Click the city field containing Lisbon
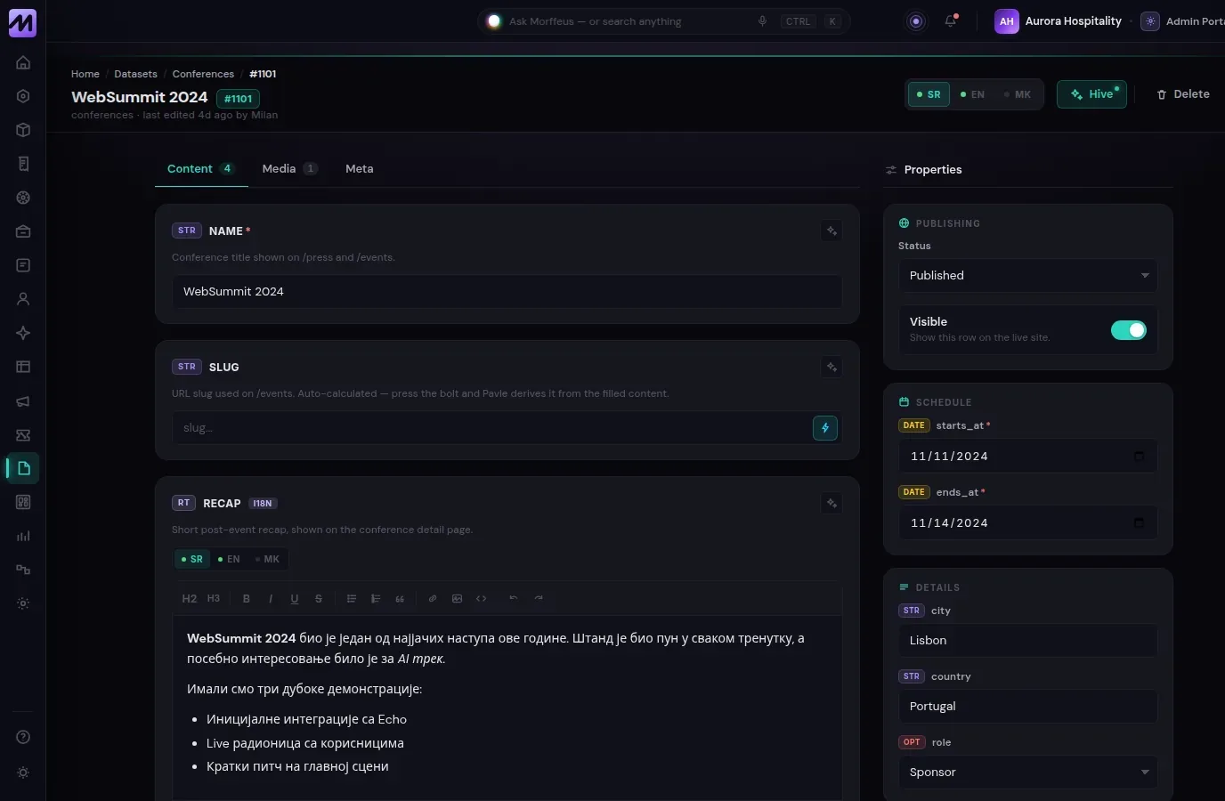This screenshot has width=1225, height=801. click(1028, 641)
